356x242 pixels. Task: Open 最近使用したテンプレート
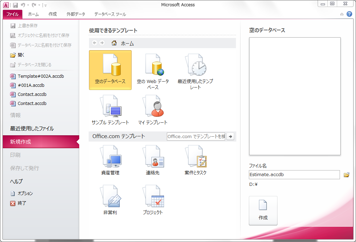195,71
